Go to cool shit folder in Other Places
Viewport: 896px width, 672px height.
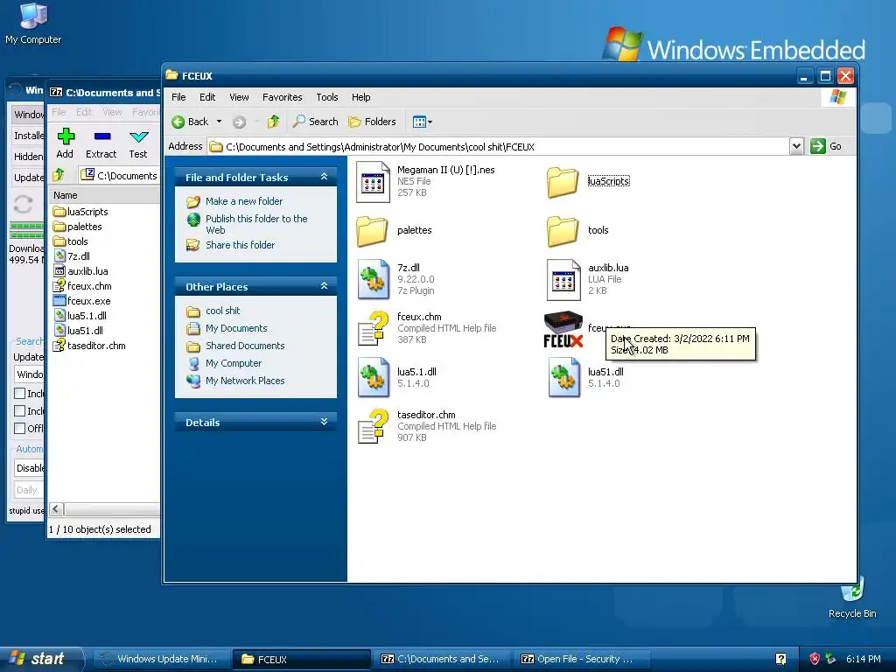tap(223, 311)
